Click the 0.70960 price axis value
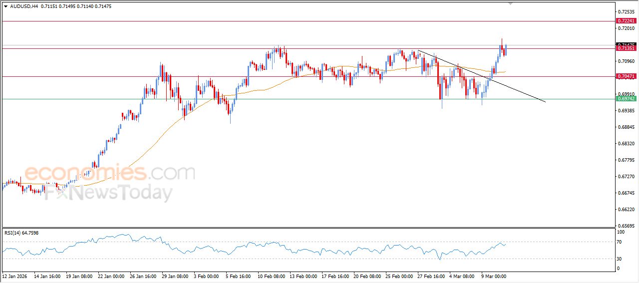 pyautogui.click(x=626, y=61)
